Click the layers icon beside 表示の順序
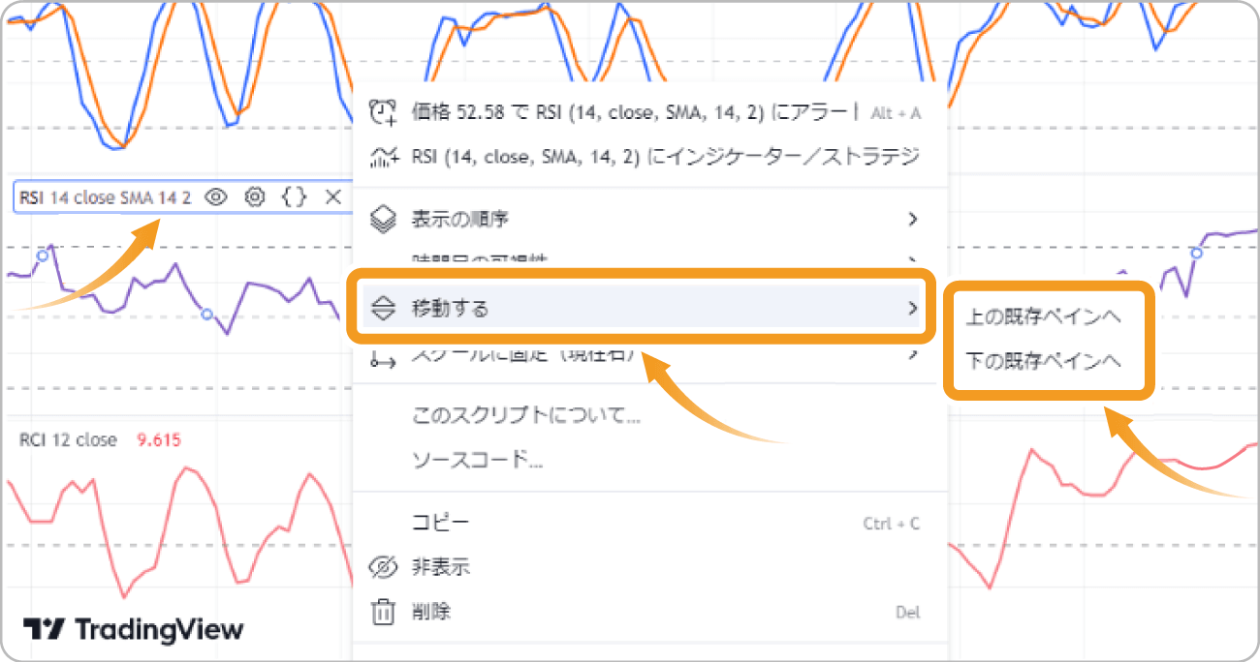1260x662 pixels. coord(385,220)
